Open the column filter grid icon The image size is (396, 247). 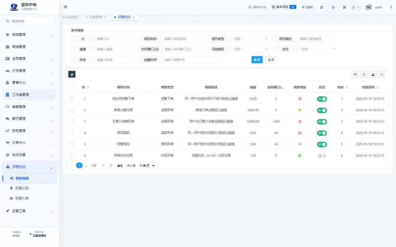click(355, 75)
